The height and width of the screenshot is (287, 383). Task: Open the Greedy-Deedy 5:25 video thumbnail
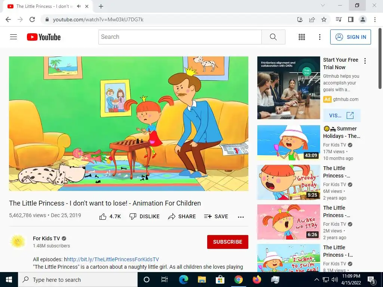pos(288,182)
